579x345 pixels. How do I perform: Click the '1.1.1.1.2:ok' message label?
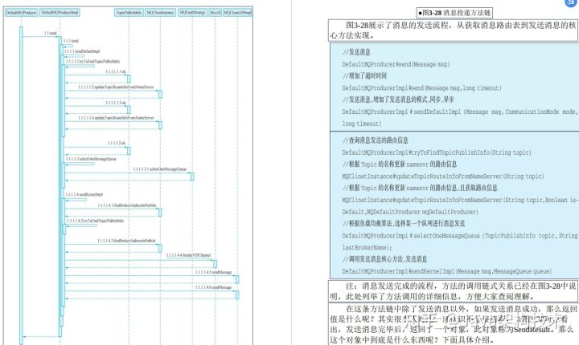[x=117, y=143]
